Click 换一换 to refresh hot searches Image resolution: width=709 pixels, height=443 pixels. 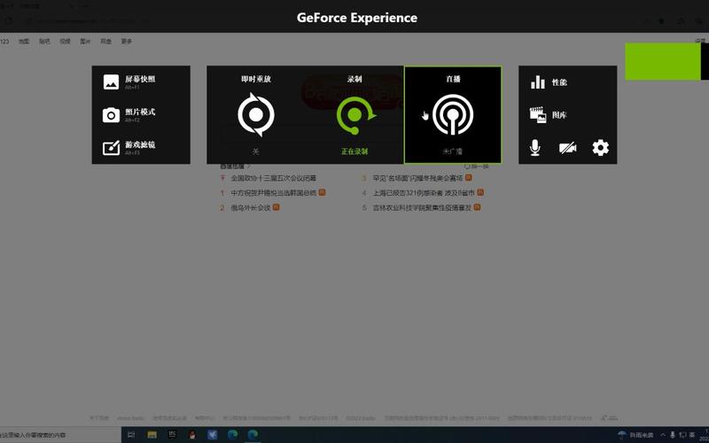coord(477,167)
